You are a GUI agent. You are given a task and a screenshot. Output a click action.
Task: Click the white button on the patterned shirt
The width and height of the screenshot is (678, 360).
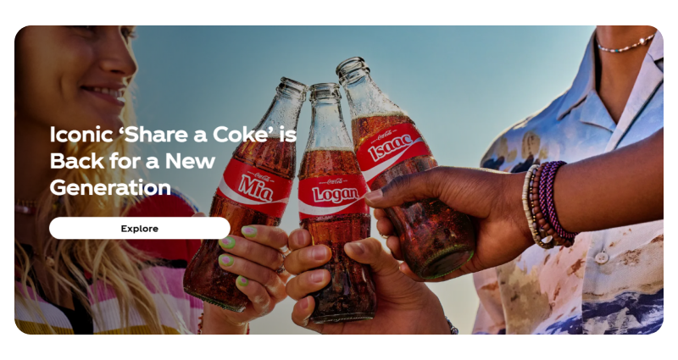[x=601, y=258]
